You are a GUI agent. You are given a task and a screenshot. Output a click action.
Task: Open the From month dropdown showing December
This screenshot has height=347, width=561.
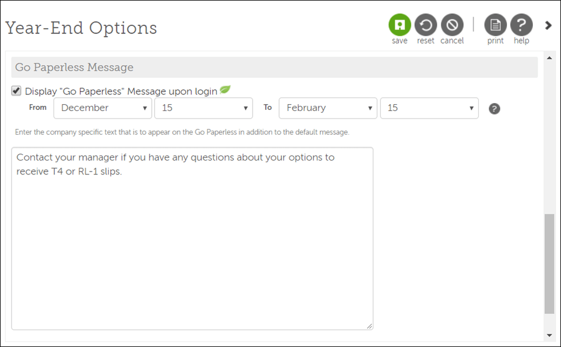(102, 108)
